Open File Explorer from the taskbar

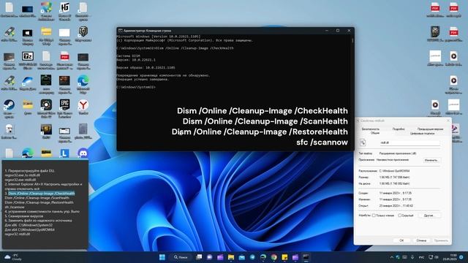point(231,257)
